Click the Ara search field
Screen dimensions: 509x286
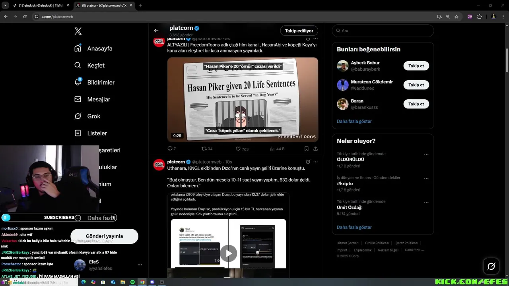coord(383,31)
